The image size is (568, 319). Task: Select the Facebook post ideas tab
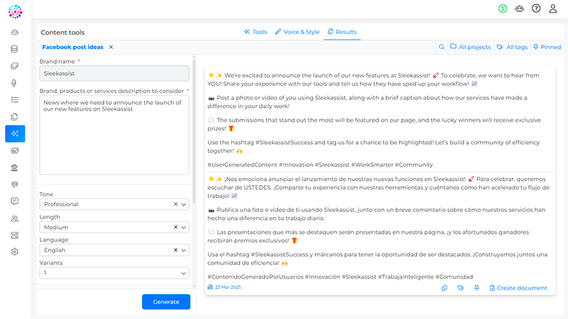point(73,47)
